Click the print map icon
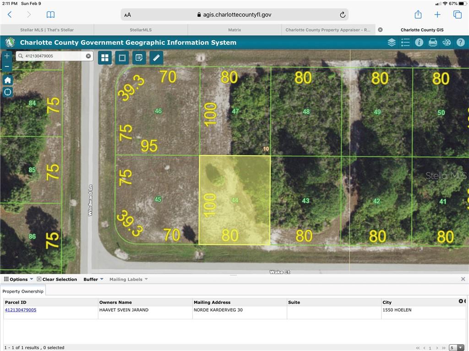469x351 pixels. [433, 43]
